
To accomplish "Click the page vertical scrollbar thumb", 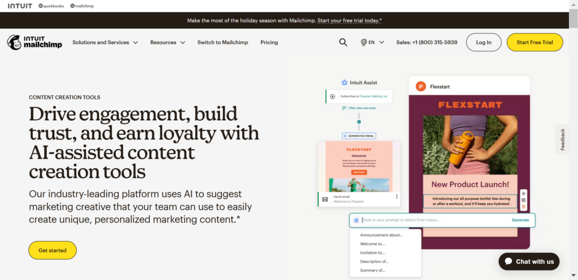I will coord(573,19).
